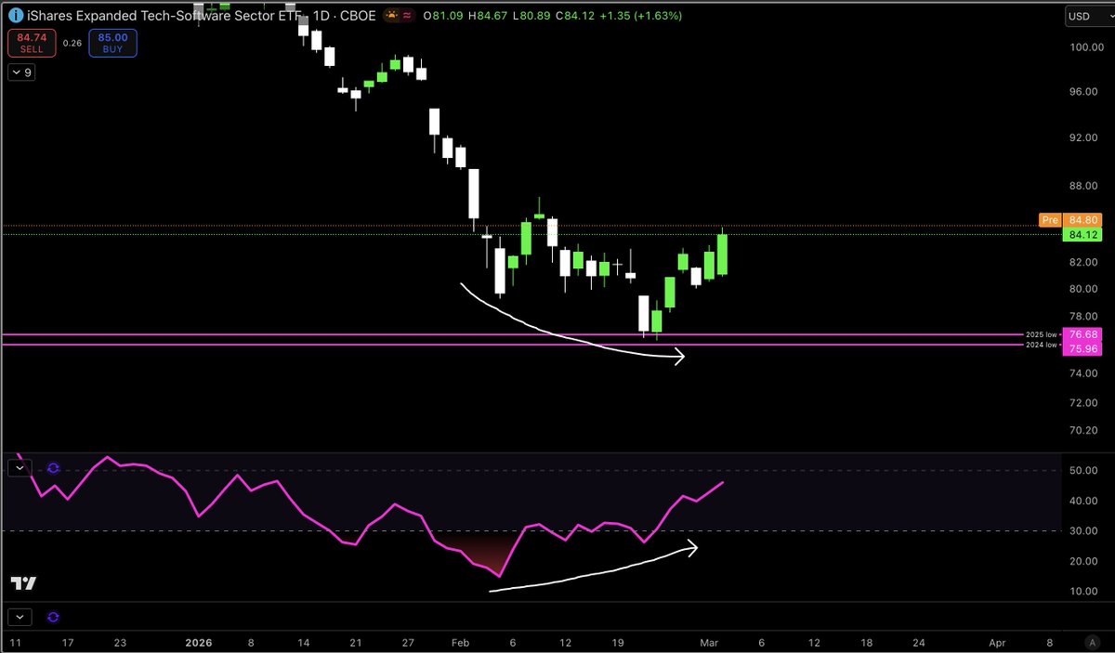Screen dimensions: 1115x653
Task: Click the low value L80.89
Action: [531, 16]
